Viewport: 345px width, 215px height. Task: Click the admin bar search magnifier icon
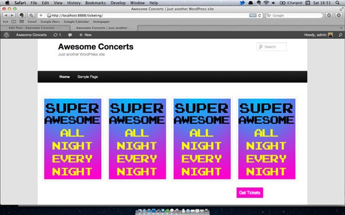[340, 35]
